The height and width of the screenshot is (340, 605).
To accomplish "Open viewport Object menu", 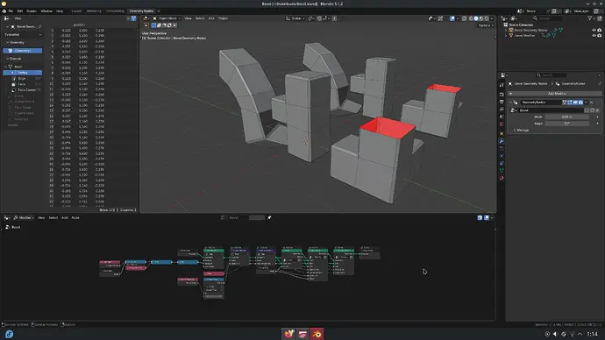I will [223, 18].
